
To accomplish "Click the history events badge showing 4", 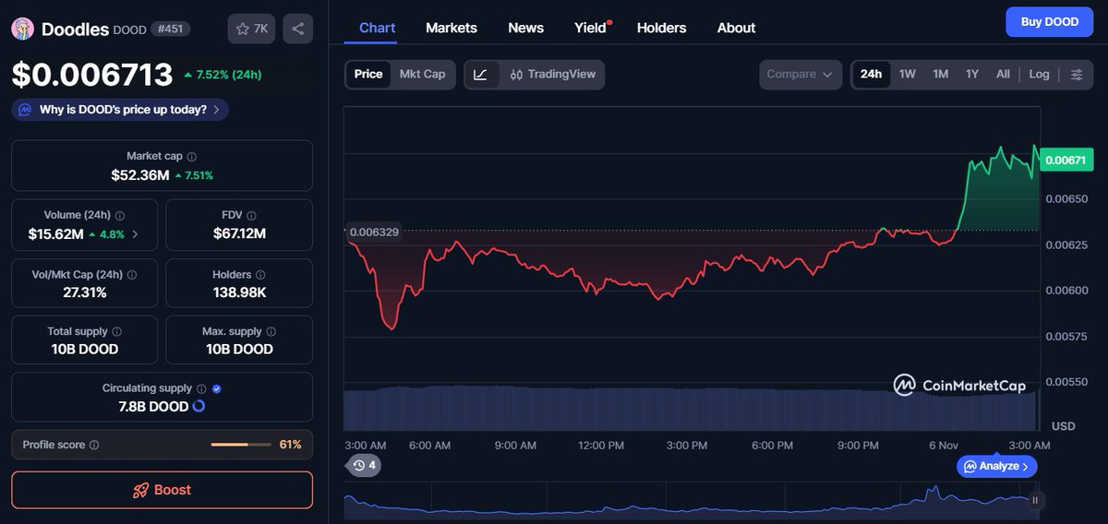I will (364, 465).
